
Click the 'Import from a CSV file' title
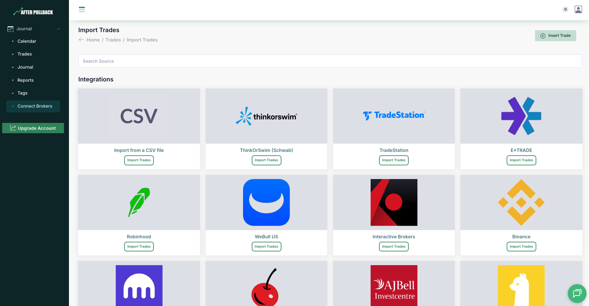pyautogui.click(x=139, y=150)
